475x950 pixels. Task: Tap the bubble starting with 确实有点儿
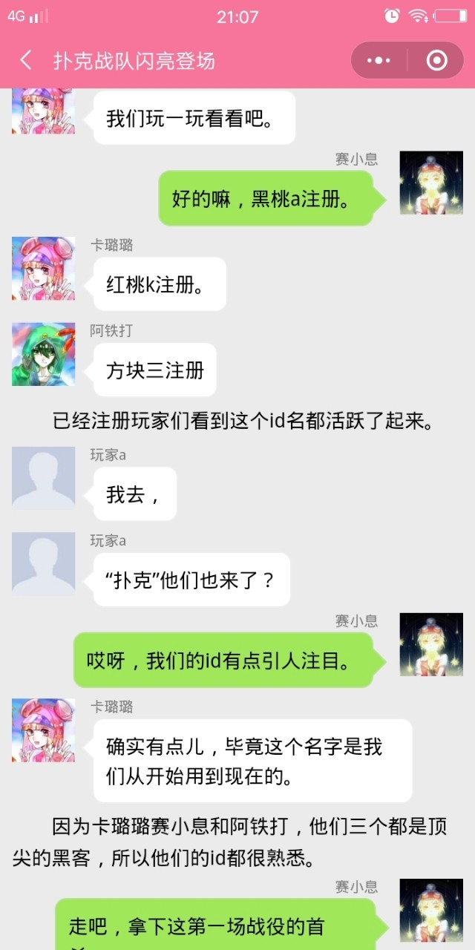252,761
